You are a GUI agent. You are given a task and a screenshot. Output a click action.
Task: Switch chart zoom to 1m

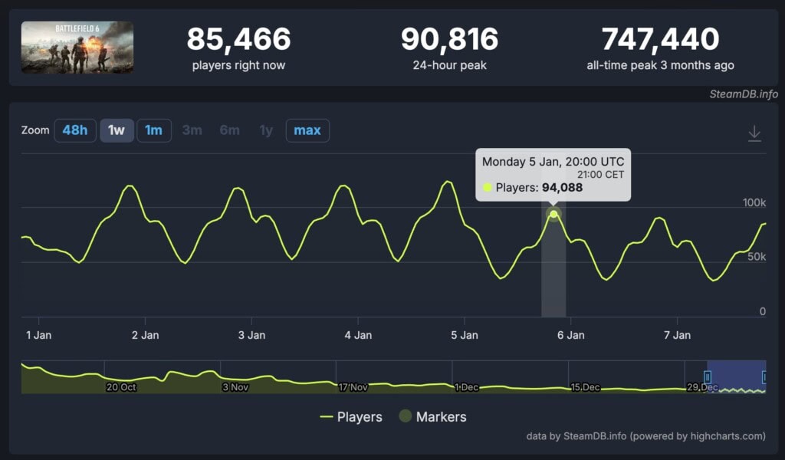coord(154,130)
